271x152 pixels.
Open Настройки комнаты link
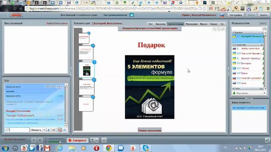coord(115,15)
